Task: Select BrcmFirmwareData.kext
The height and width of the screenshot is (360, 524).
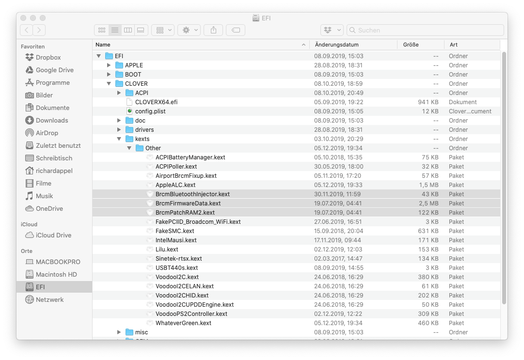Action: (x=297, y=203)
